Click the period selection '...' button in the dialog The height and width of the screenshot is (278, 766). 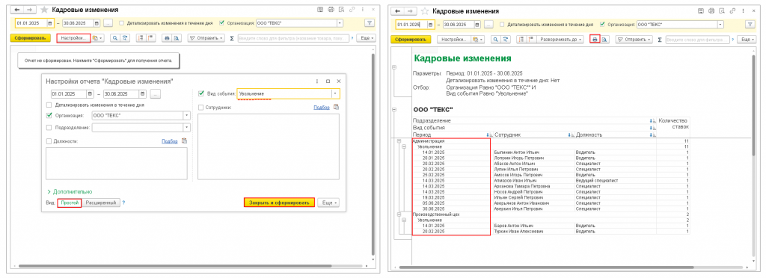(x=156, y=93)
